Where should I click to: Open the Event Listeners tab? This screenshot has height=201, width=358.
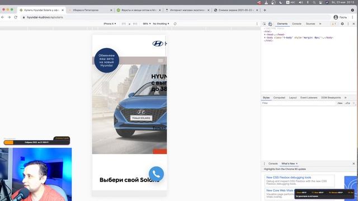309,98
